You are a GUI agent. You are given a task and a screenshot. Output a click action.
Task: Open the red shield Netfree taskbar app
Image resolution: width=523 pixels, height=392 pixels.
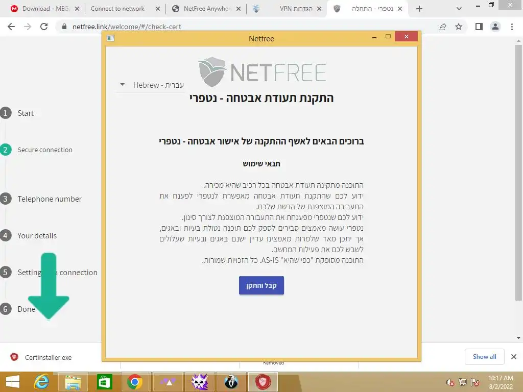[263, 382]
